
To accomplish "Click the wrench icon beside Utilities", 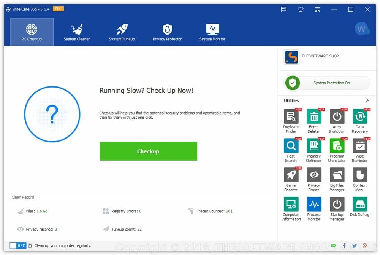I will click(367, 101).
